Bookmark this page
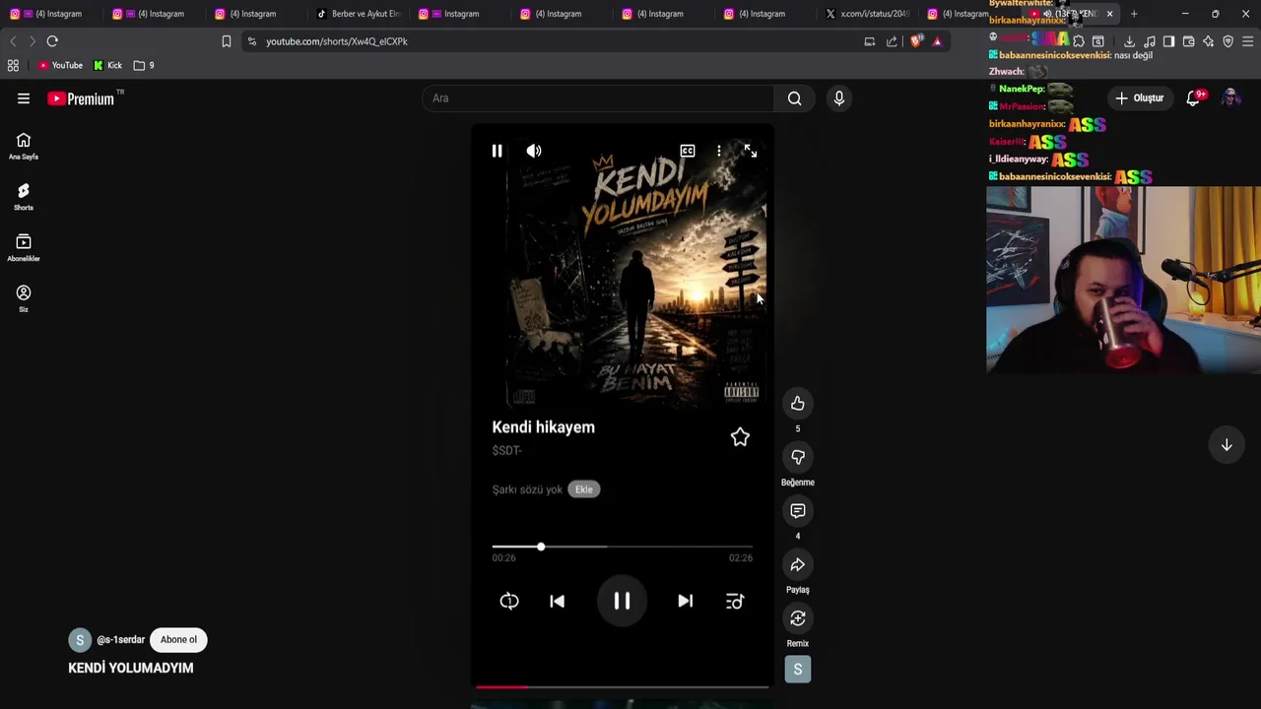The height and width of the screenshot is (709, 1261). (227, 41)
